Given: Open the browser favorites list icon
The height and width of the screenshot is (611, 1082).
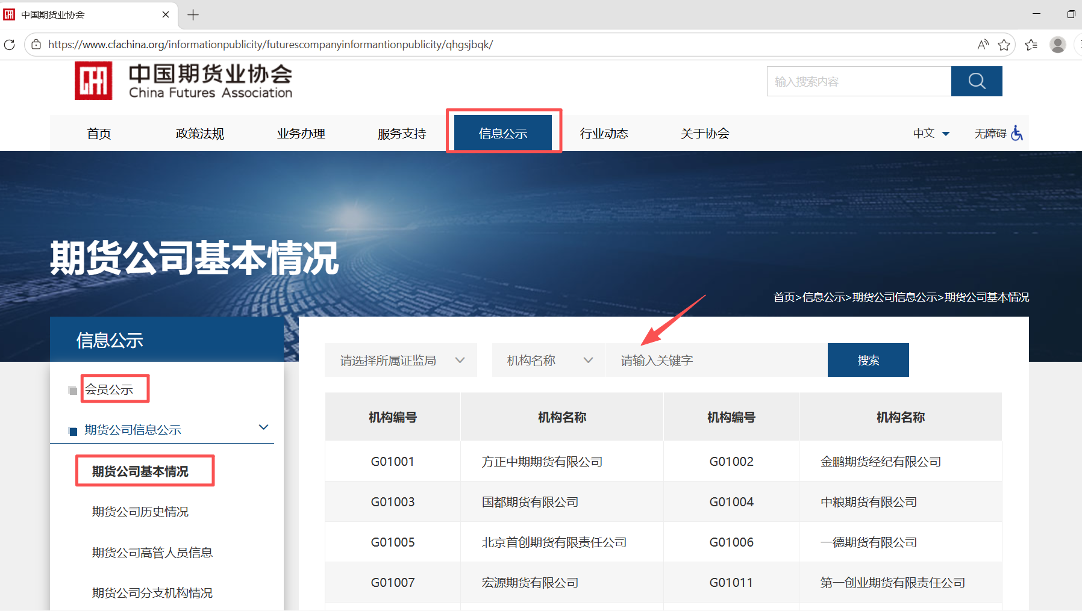Looking at the screenshot, I should 1031,45.
